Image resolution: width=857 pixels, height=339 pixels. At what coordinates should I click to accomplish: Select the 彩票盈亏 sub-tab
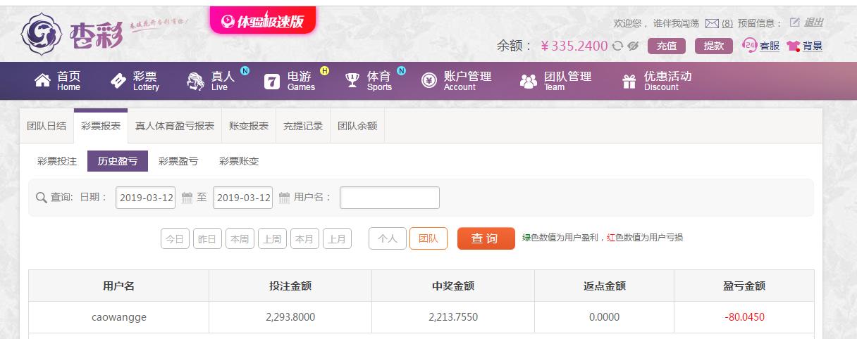click(178, 161)
